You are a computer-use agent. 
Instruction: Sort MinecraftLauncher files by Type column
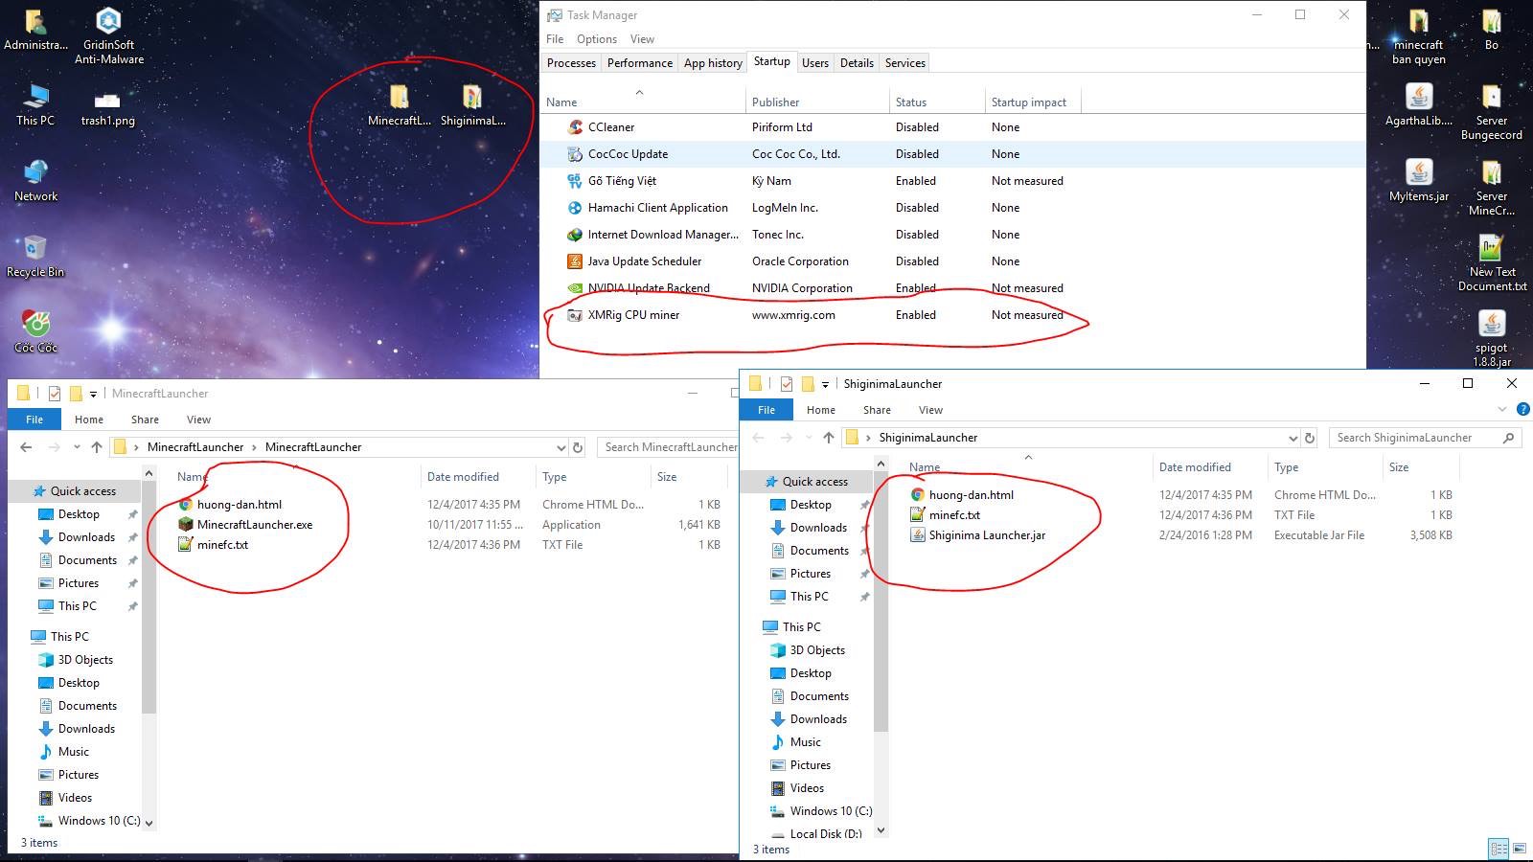pyautogui.click(x=593, y=477)
